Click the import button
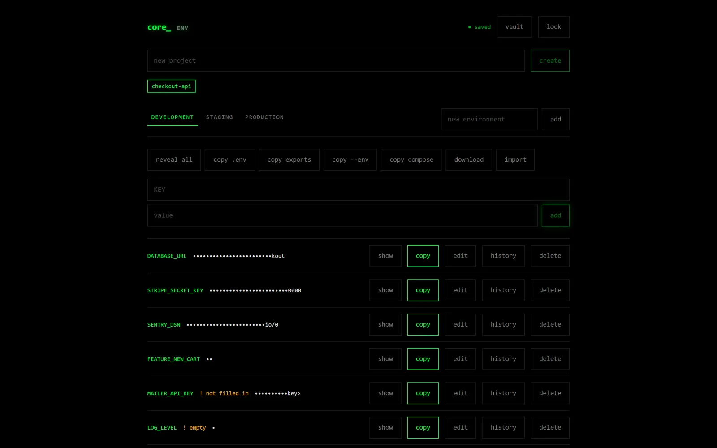This screenshot has height=448, width=717. pyautogui.click(x=515, y=159)
